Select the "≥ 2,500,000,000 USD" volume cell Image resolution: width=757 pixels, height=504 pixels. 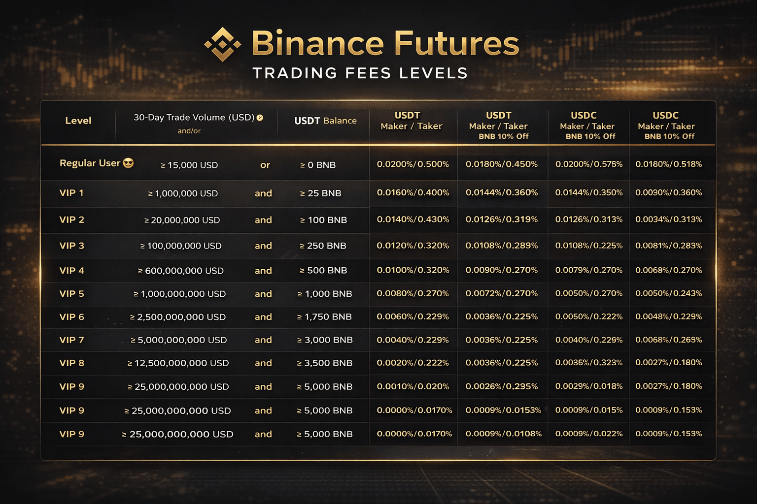[178, 317]
